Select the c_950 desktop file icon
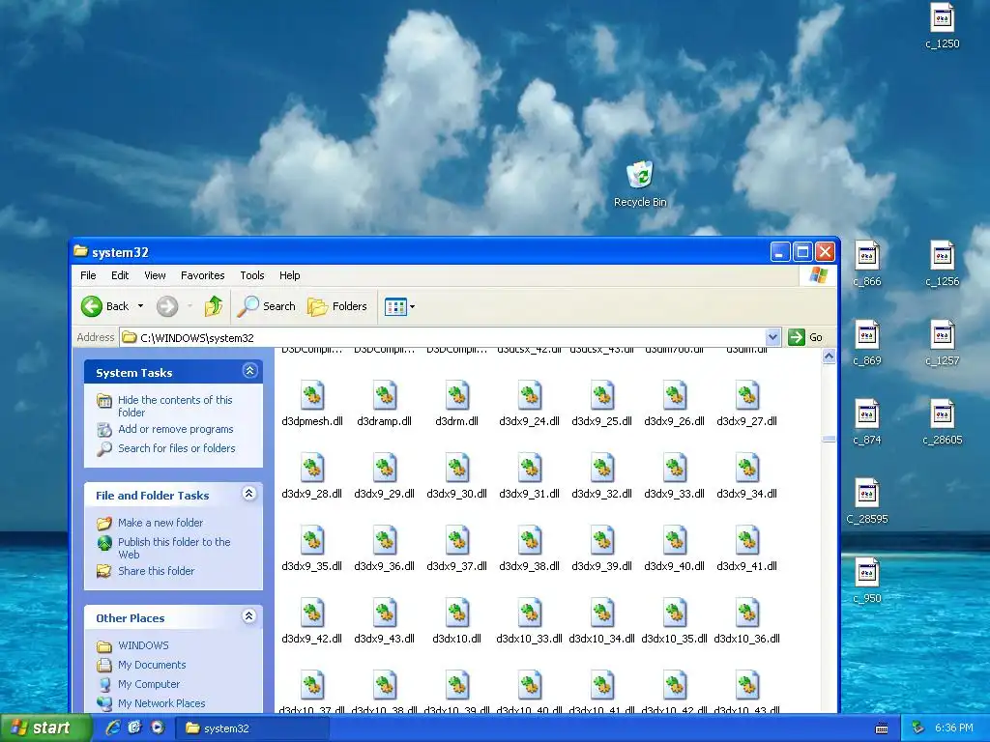Screen dimensions: 990x742 pos(867,573)
